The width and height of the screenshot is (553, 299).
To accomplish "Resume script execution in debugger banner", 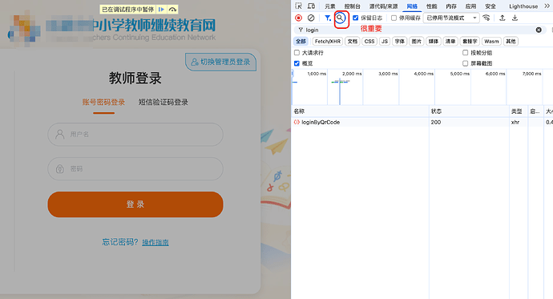I will pos(161,10).
